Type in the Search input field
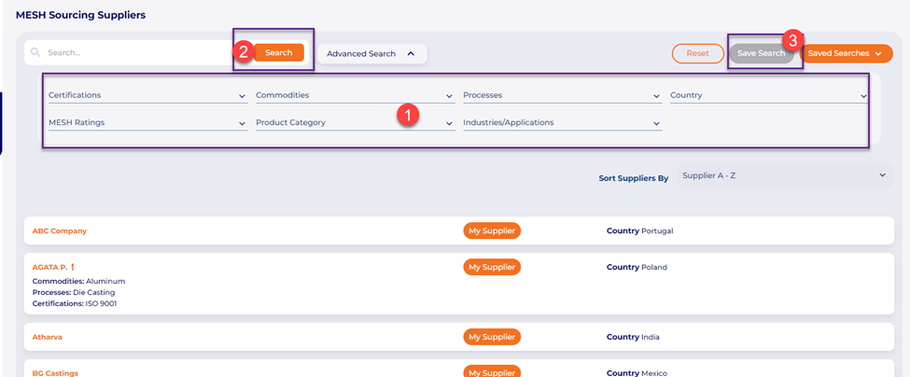 pyautogui.click(x=131, y=53)
